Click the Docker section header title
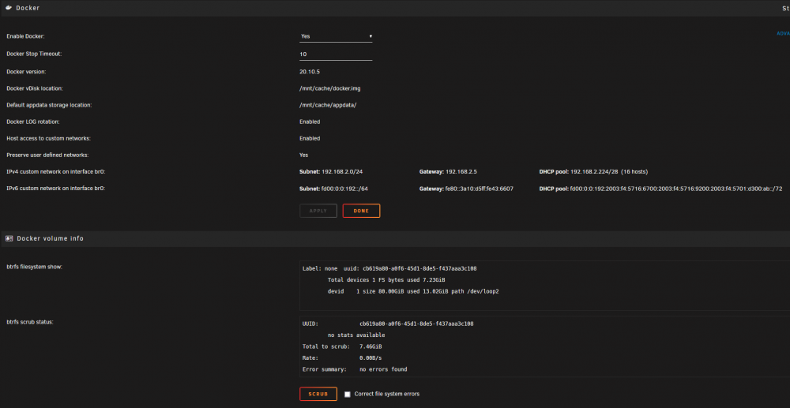This screenshot has width=790, height=408. (28, 8)
